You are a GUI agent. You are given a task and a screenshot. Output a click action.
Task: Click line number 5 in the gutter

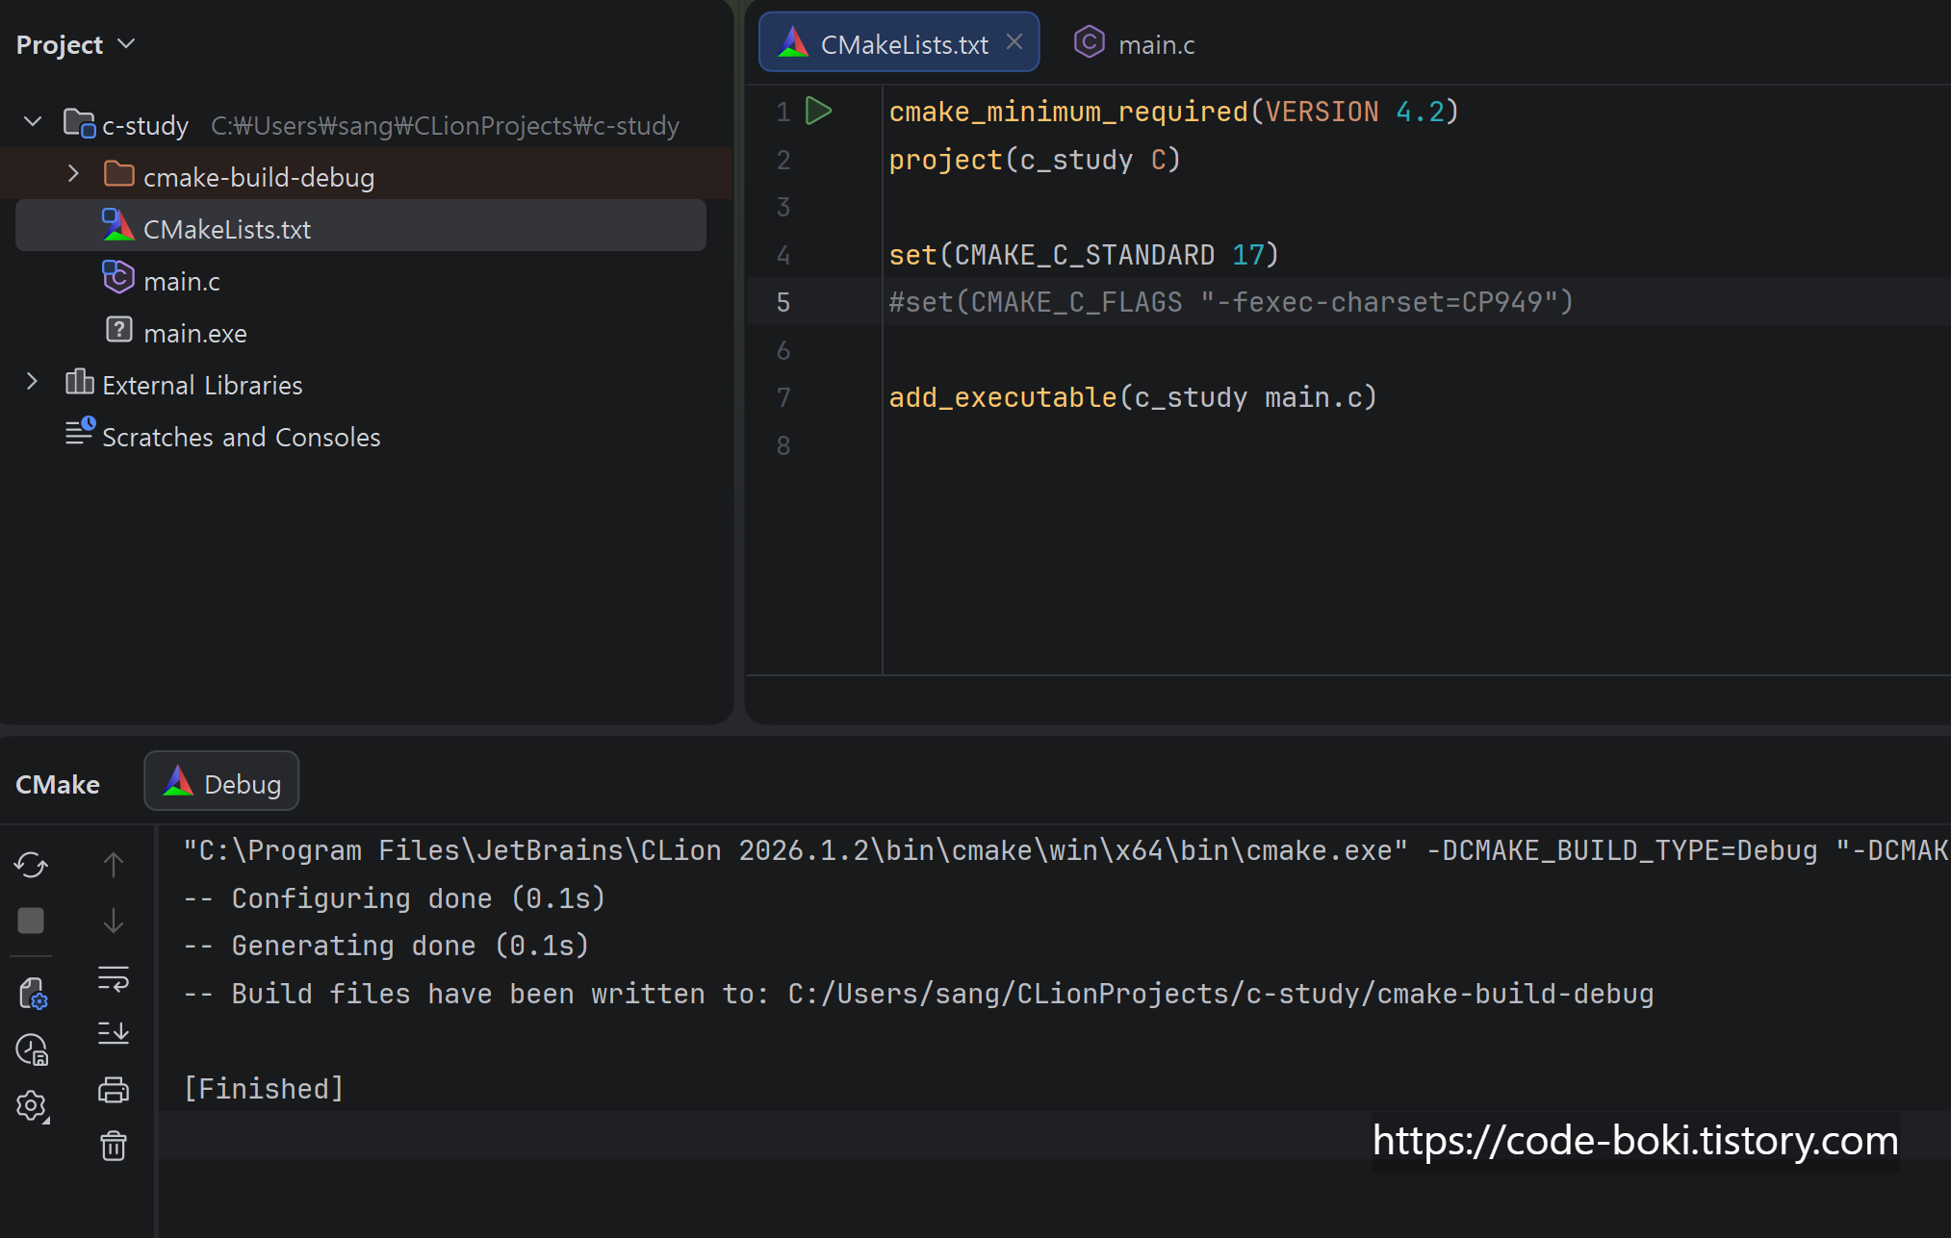[x=783, y=302]
